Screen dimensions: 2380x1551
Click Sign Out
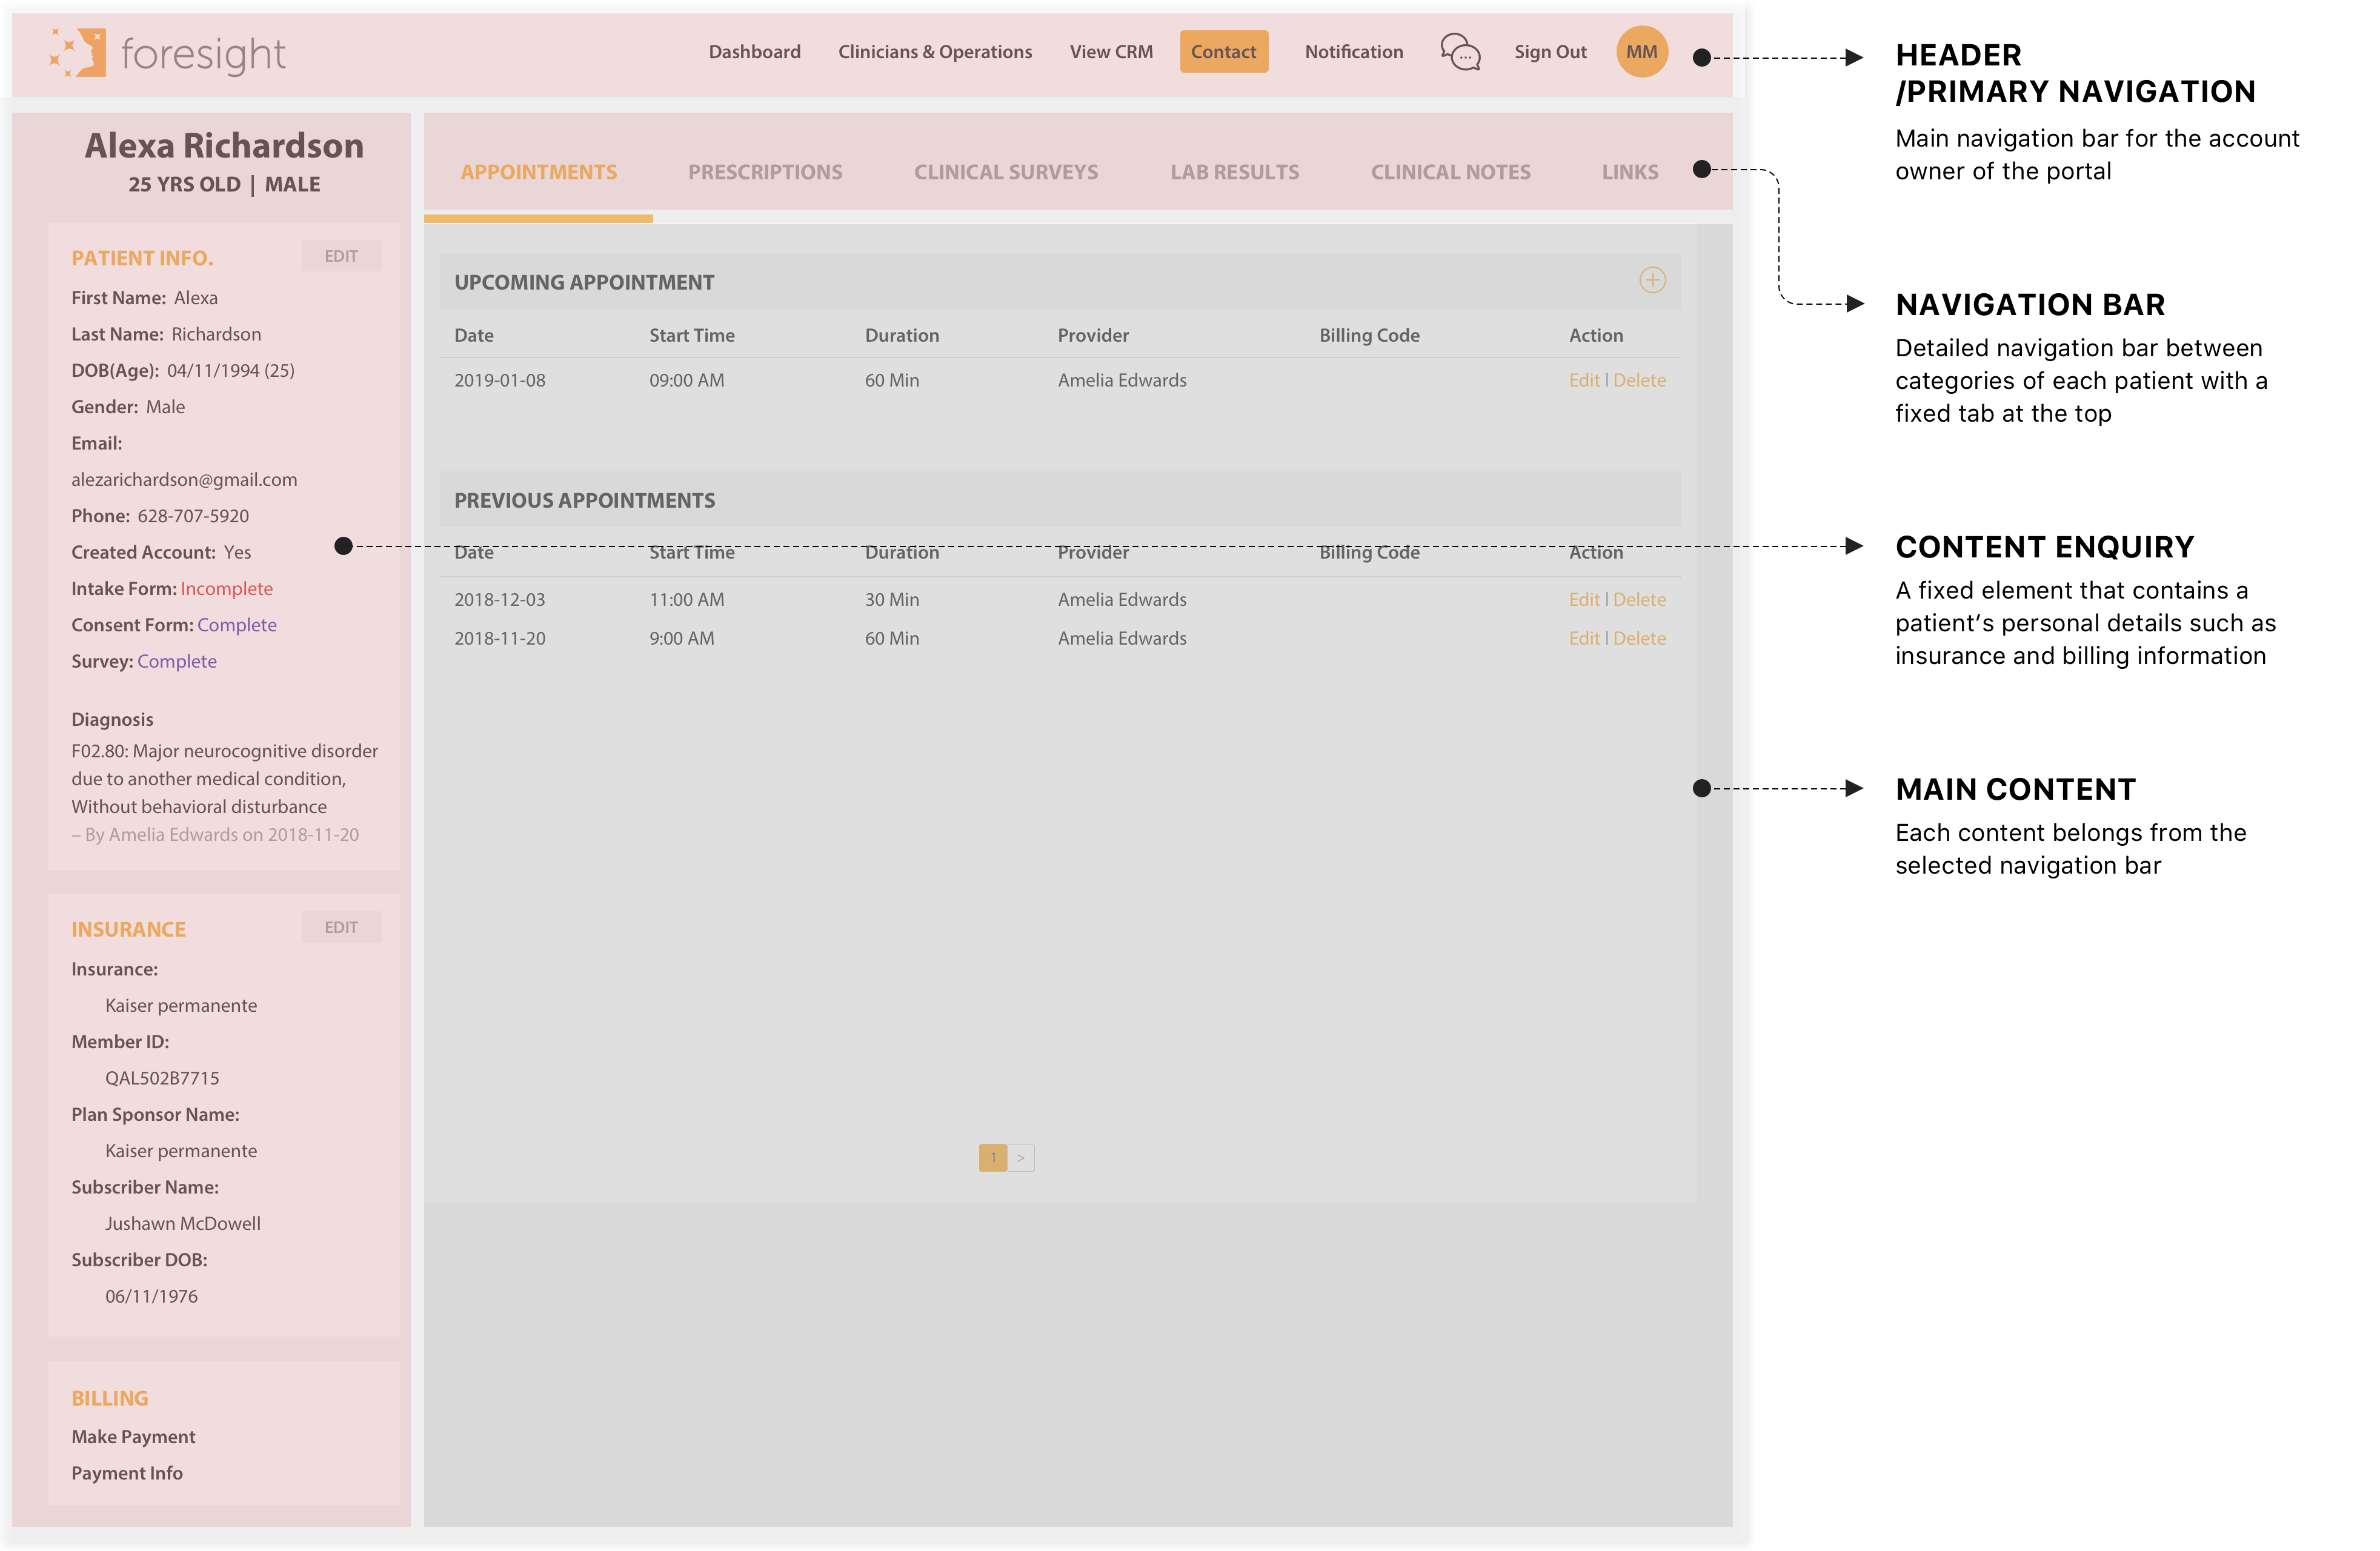click(x=1550, y=52)
